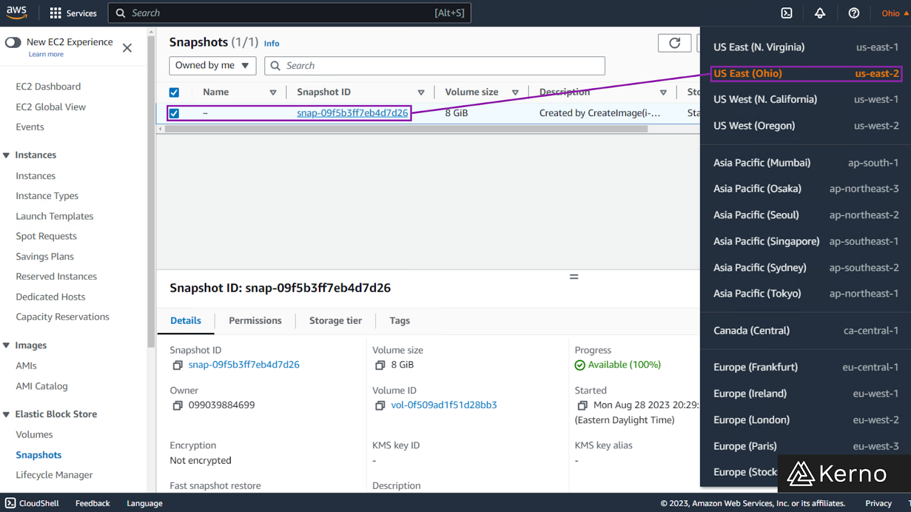Image resolution: width=911 pixels, height=512 pixels.
Task: Click the top AWS search field
Action: pos(289,13)
